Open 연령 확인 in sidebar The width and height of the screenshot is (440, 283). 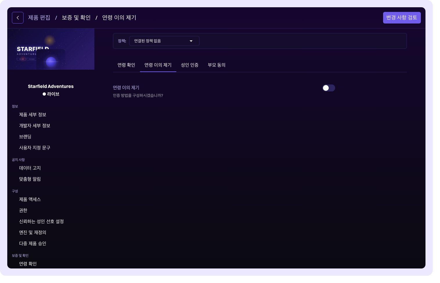(x=28, y=264)
